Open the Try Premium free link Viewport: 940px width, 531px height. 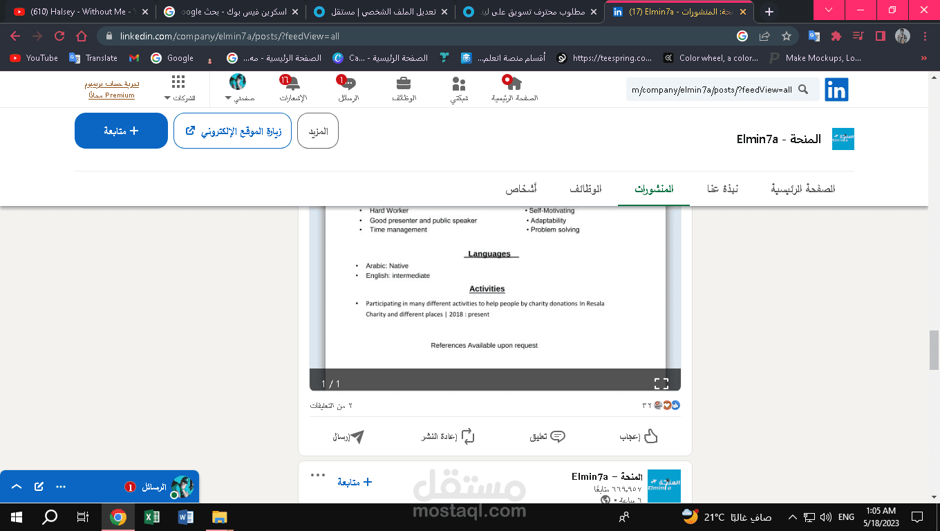[x=112, y=89]
